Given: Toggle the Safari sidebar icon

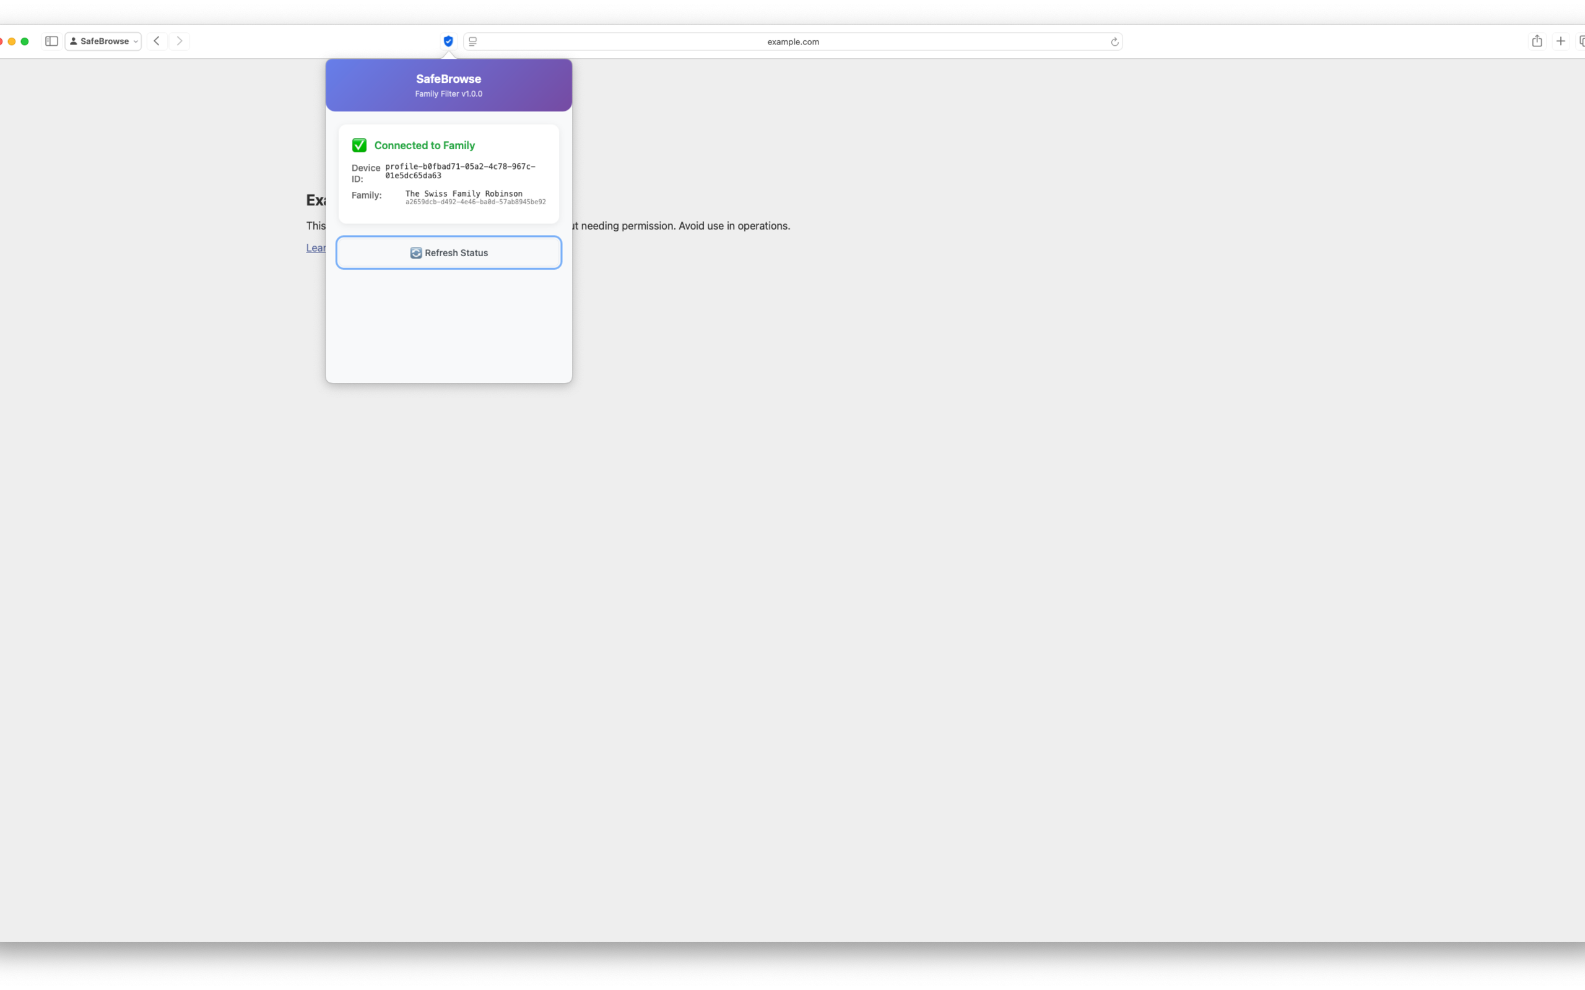Looking at the screenshot, I should coord(52,41).
